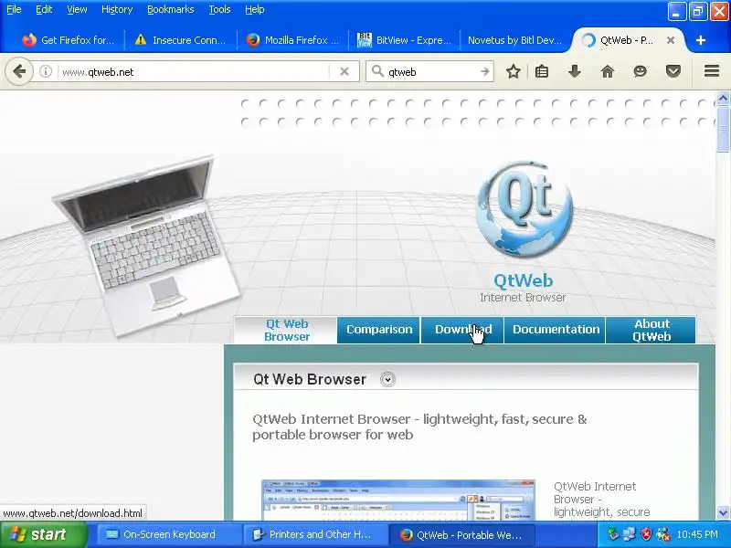The image size is (731, 548).
Task: Switch to Mozilla Firefox tab
Action: click(292, 40)
